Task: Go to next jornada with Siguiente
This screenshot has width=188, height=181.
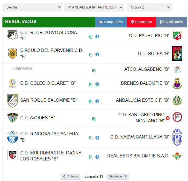Action: (x=118, y=176)
